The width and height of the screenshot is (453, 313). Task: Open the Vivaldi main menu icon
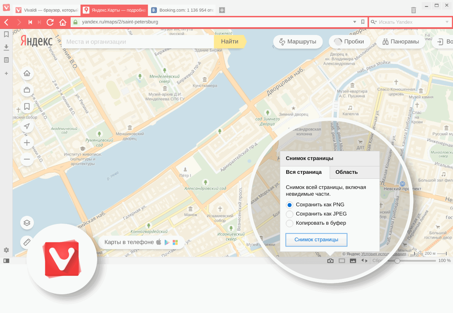point(6,7)
